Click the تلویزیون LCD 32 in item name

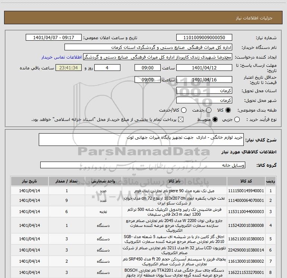coord(174,250)
